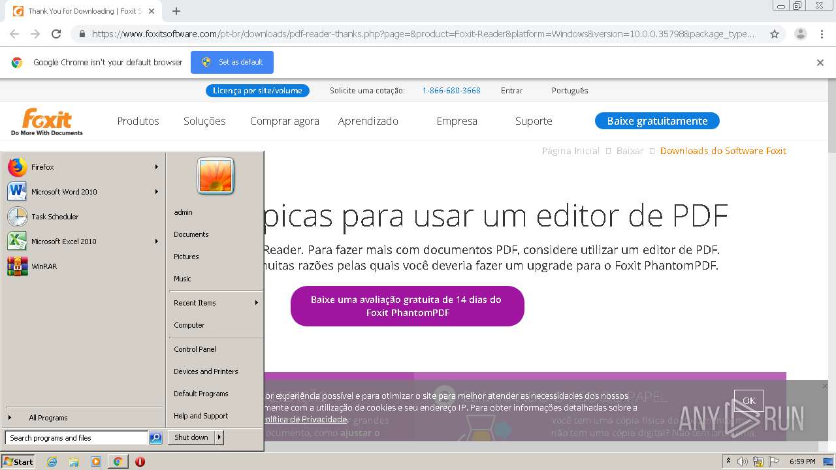Click the admin user picture thumbnail

tap(216, 176)
